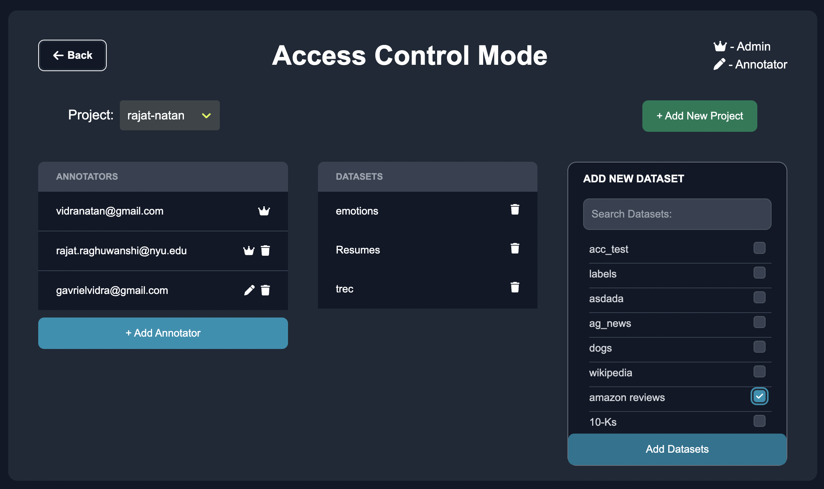Select the dogs dataset checkbox
The width and height of the screenshot is (824, 489).
(759, 347)
